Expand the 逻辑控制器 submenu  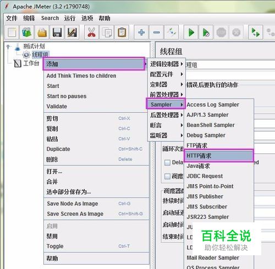(167, 64)
